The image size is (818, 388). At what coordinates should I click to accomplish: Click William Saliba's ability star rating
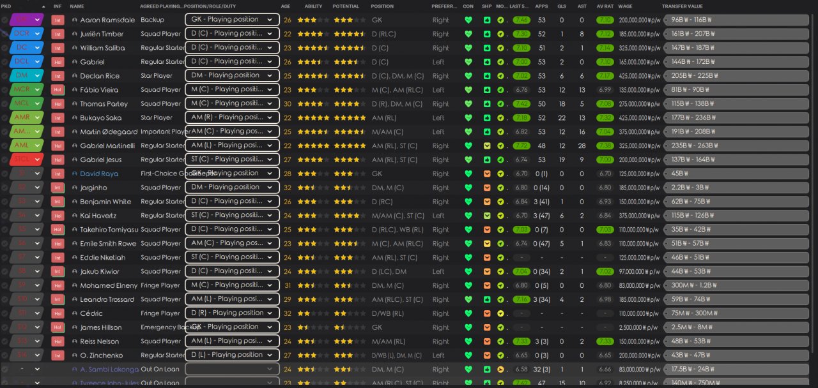click(313, 48)
